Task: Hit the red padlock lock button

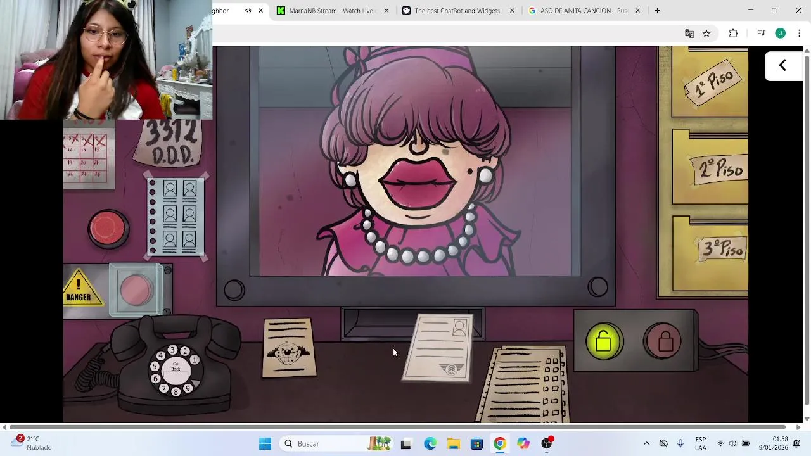Action: (x=663, y=342)
